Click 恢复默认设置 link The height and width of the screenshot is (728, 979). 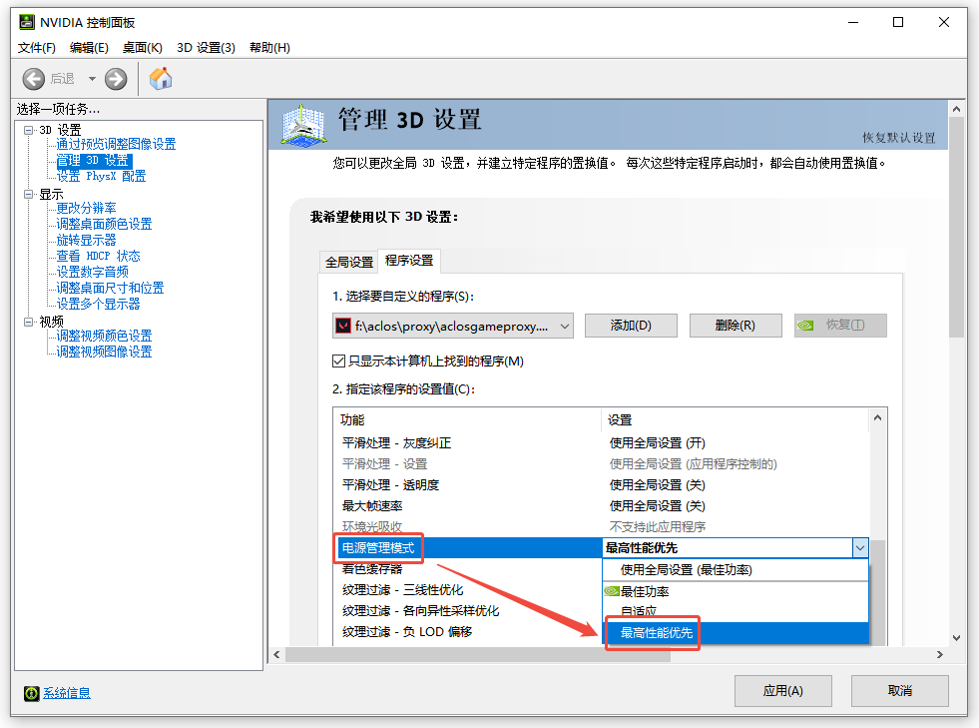tap(899, 138)
